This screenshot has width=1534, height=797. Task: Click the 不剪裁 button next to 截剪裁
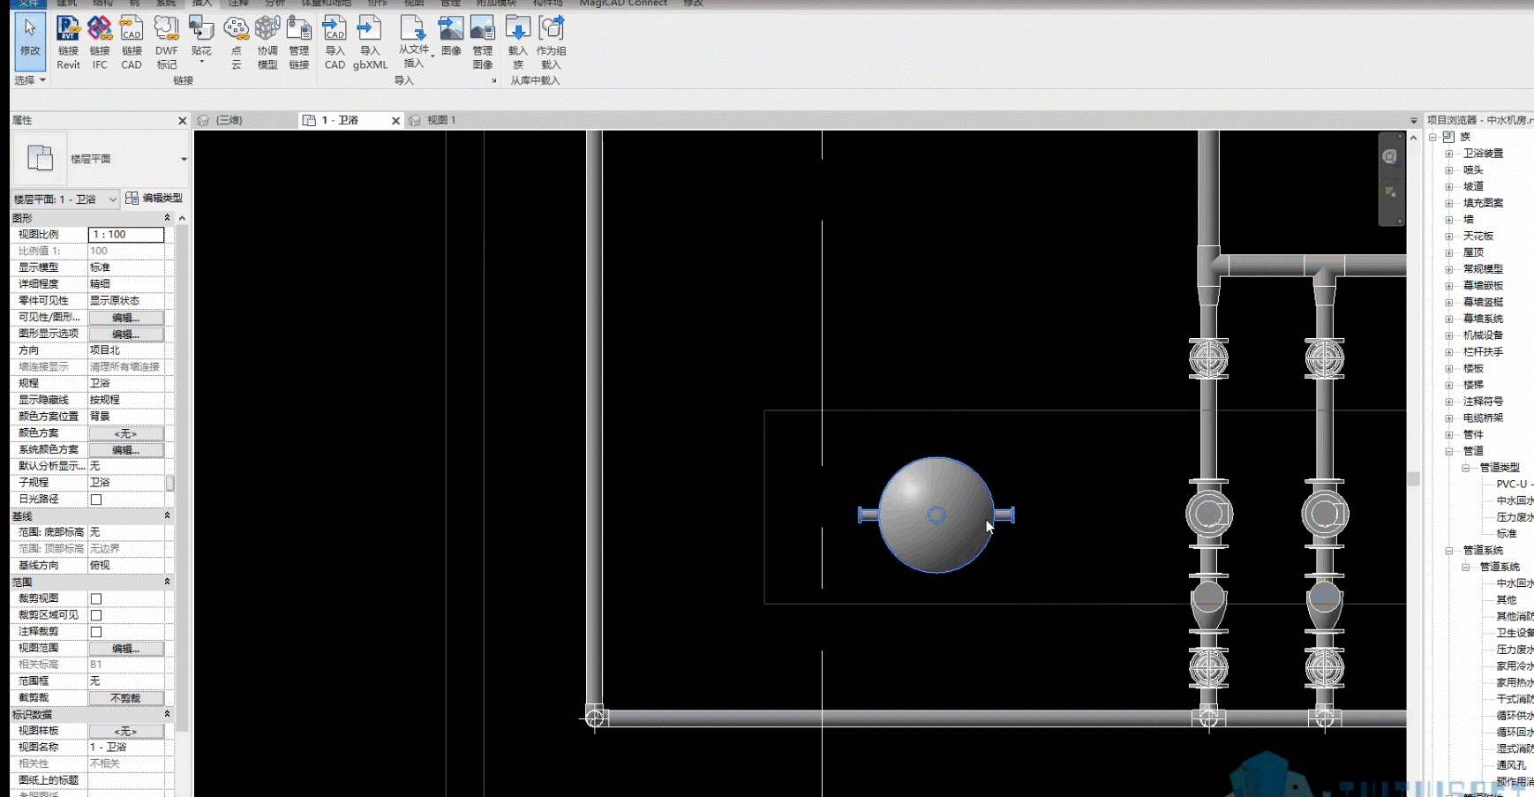126,698
